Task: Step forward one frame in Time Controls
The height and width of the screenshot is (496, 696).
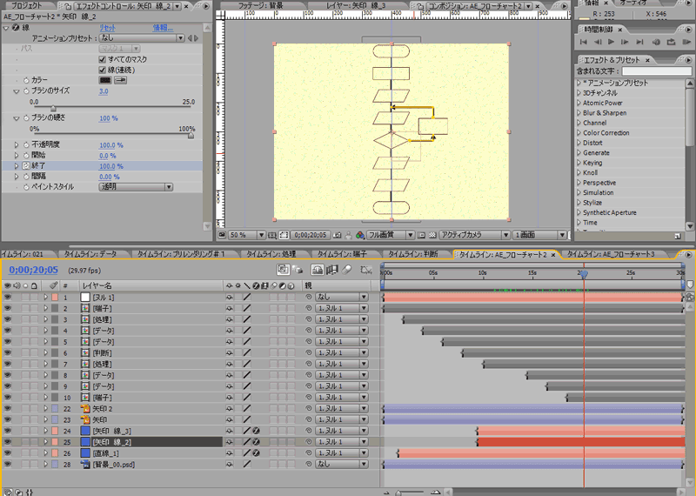Action: click(625, 42)
